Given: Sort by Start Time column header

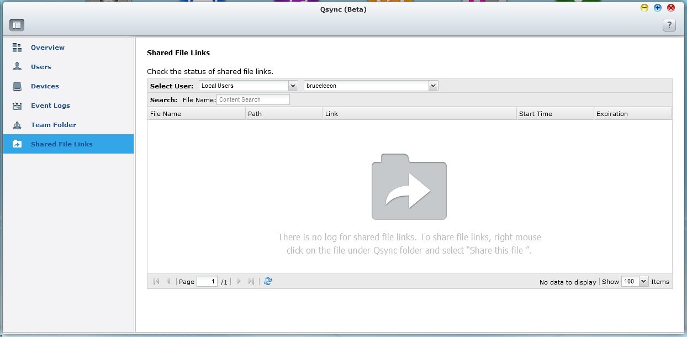Looking at the screenshot, I should [555, 113].
